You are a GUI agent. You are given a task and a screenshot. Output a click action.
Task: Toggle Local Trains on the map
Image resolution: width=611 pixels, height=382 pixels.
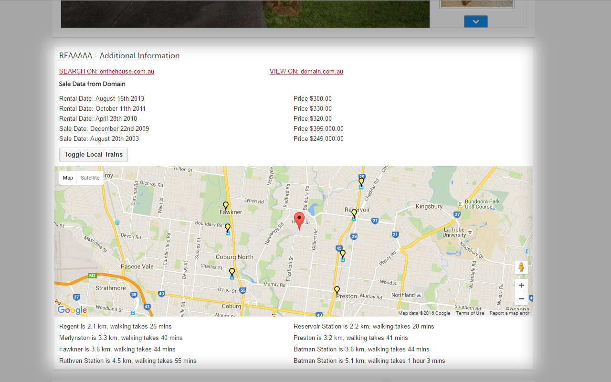click(94, 155)
